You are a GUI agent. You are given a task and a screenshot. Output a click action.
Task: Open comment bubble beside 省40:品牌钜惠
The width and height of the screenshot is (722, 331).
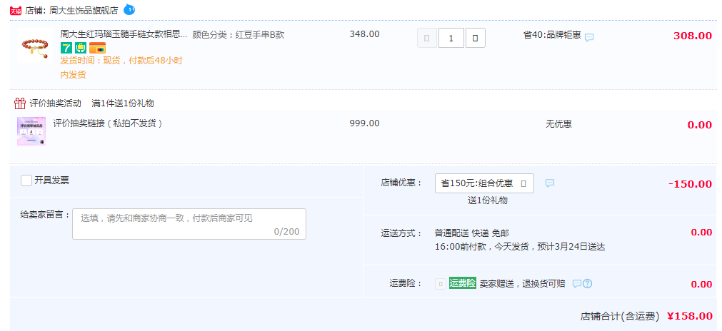coord(589,38)
